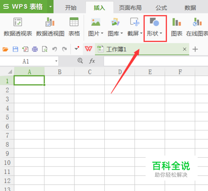Select row 5 header
Image resolution: width=208 pixels, height=191 pixels.
click(7, 117)
